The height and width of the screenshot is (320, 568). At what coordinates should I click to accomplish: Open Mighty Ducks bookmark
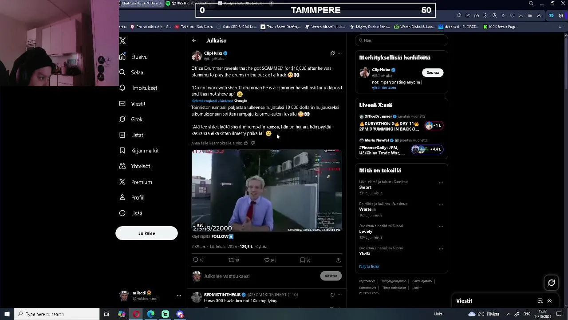click(369, 27)
